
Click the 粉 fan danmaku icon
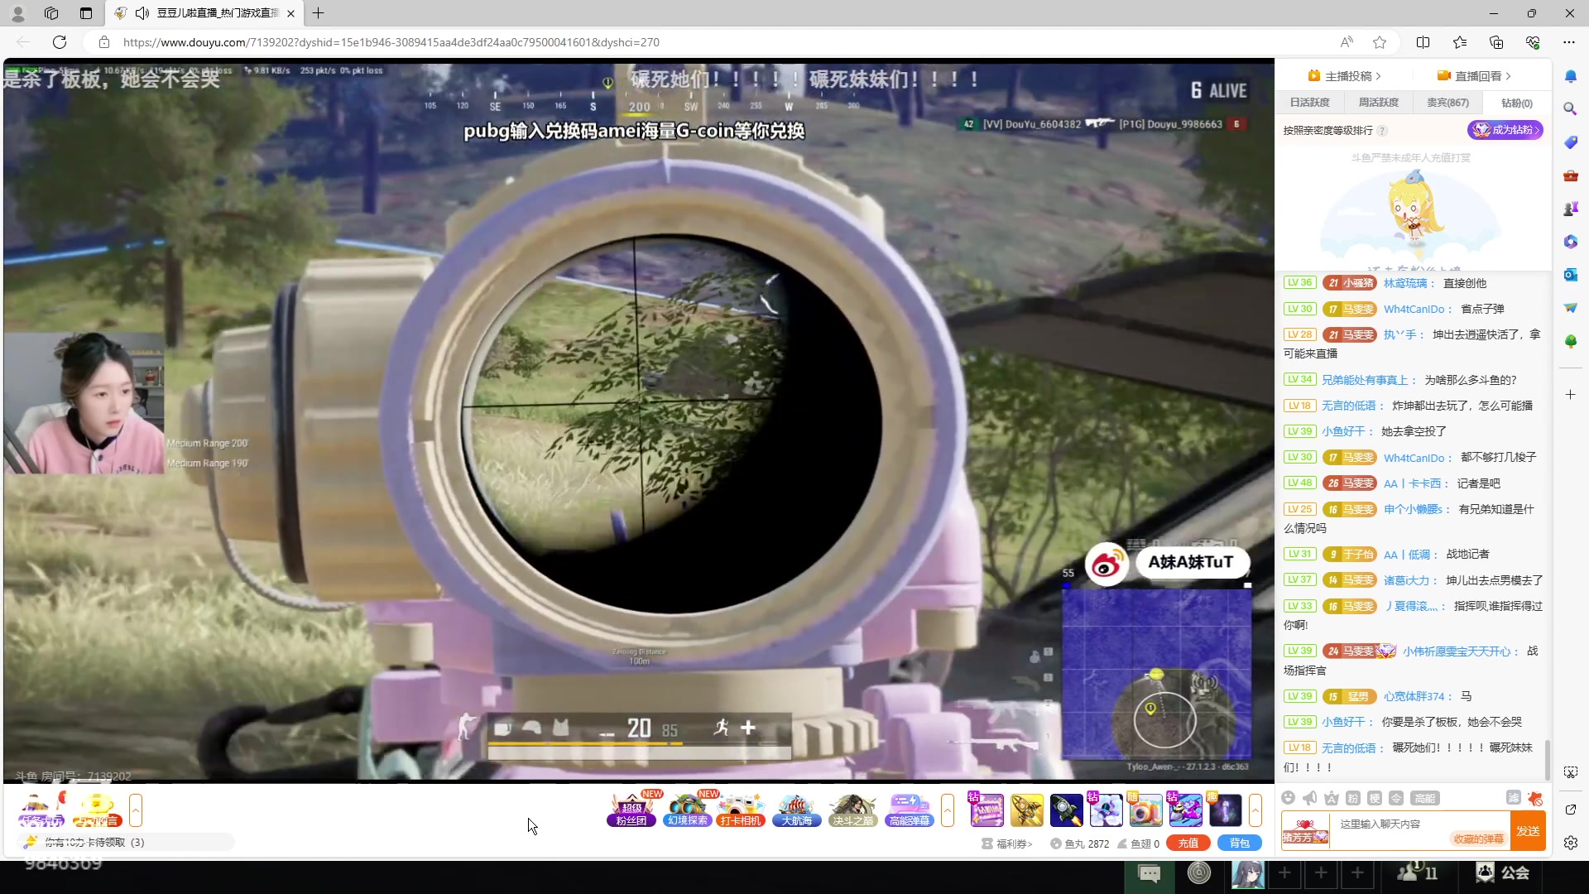[x=1352, y=798]
